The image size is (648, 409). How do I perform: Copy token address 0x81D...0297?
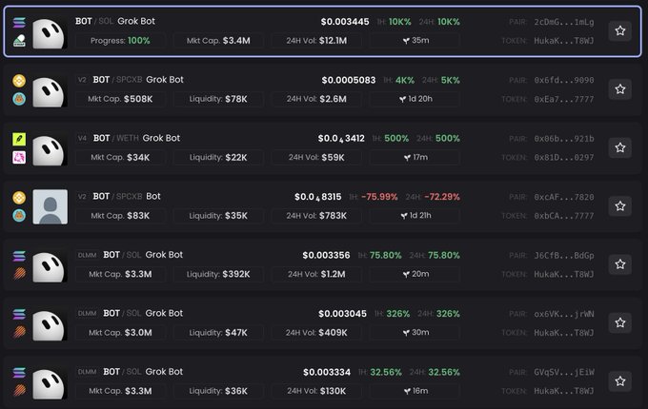[564, 158]
